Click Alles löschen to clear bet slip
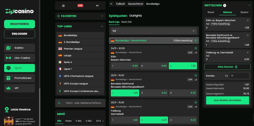 point(227,67)
